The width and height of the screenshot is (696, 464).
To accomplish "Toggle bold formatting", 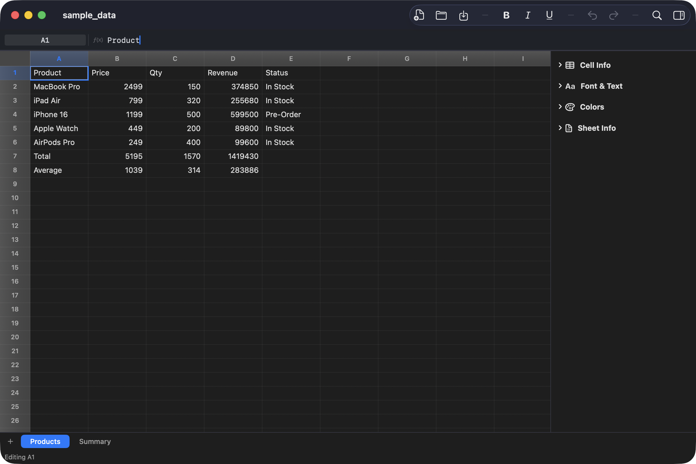I will tap(506, 15).
